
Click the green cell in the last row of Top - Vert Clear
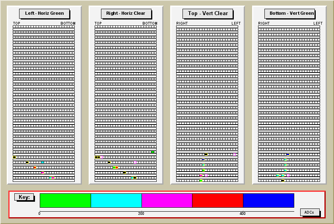point(201,181)
